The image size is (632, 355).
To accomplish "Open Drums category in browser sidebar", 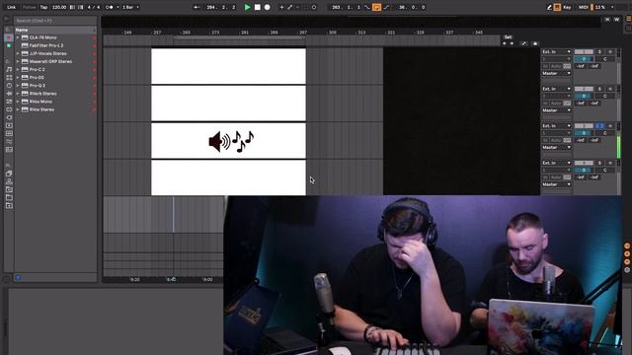I will tap(9, 77).
